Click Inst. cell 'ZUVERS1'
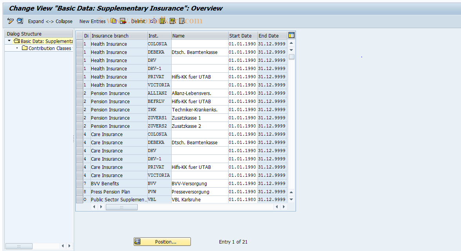 159,118
